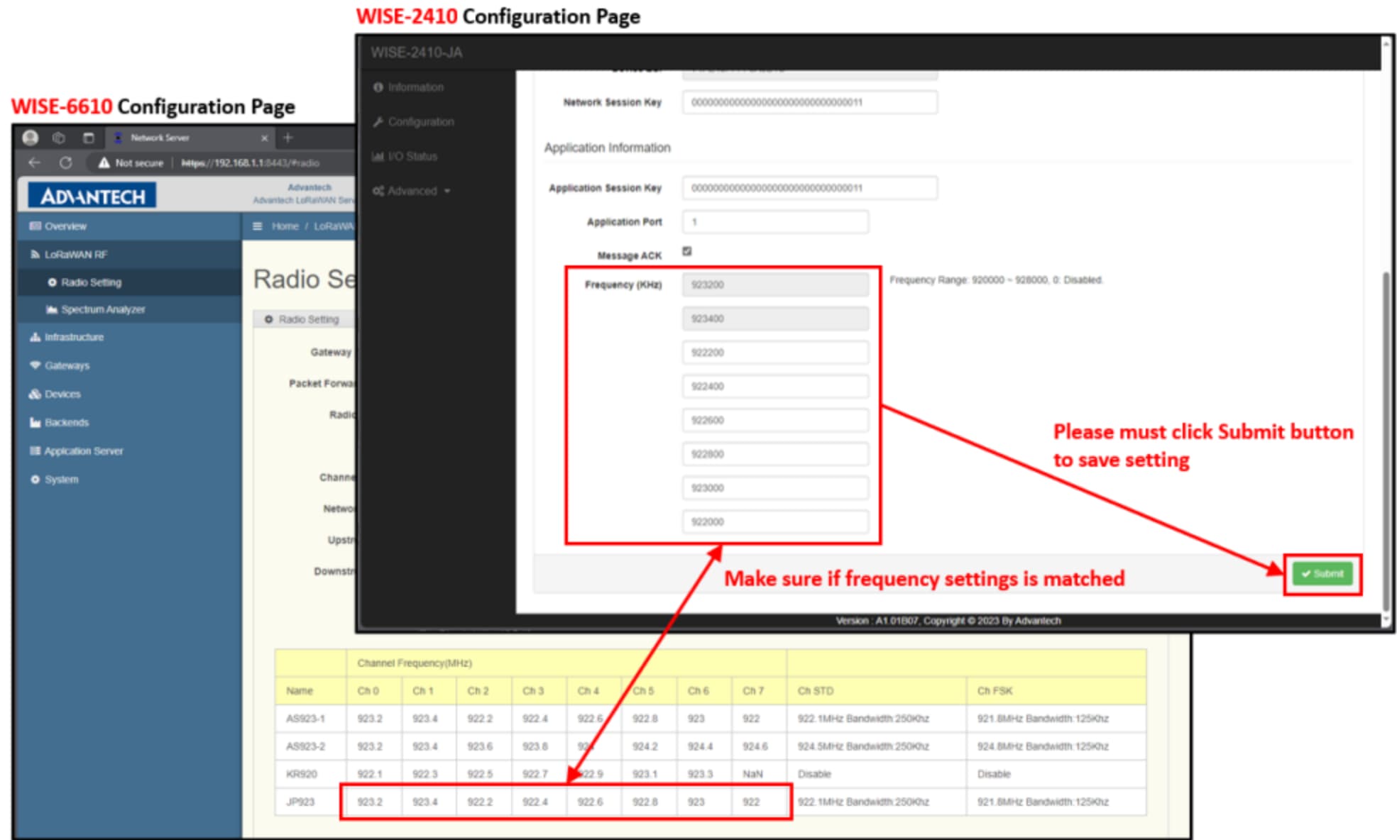Open Backends in the WISE-6610 sidebar
This screenshot has height=840, width=1397.
point(67,422)
